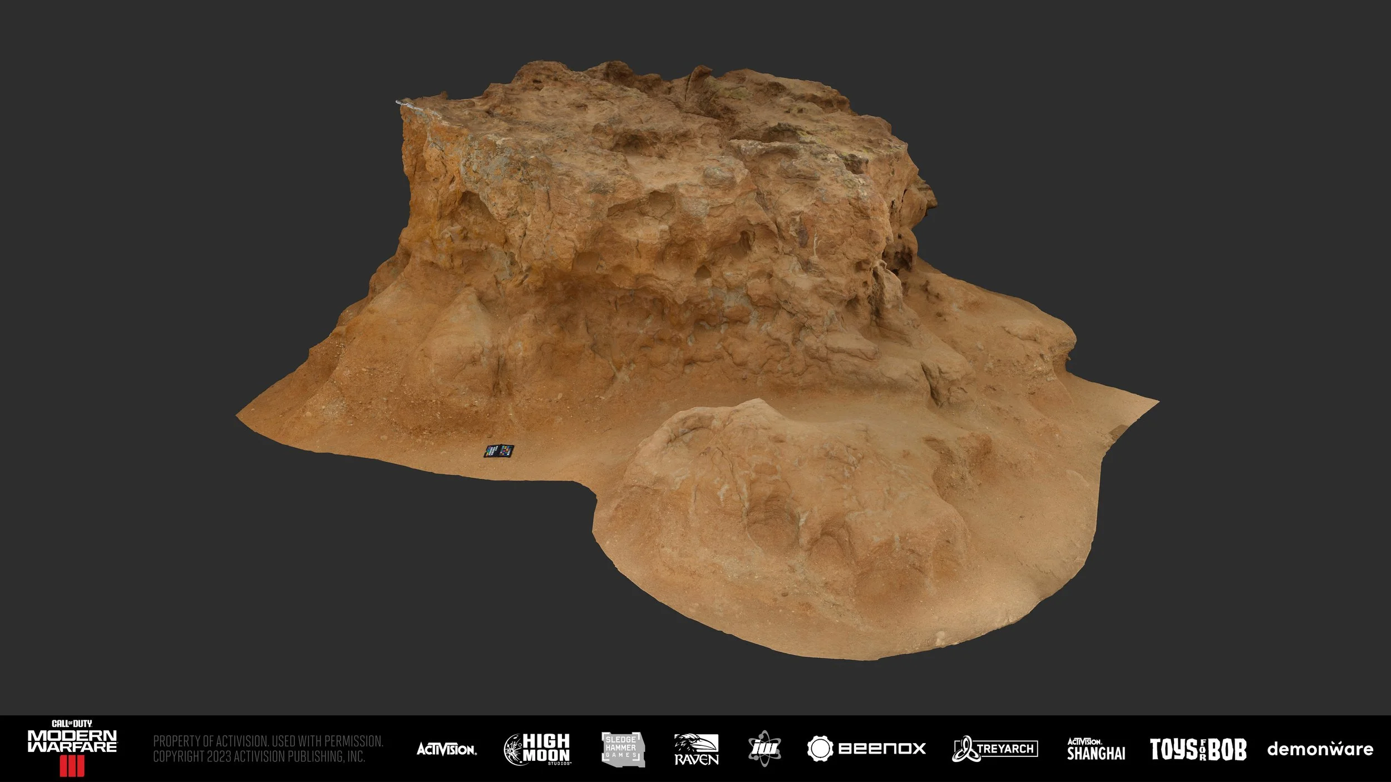Click the Infinity Ward atom logo
Image resolution: width=1391 pixels, height=782 pixels.
pos(764,749)
